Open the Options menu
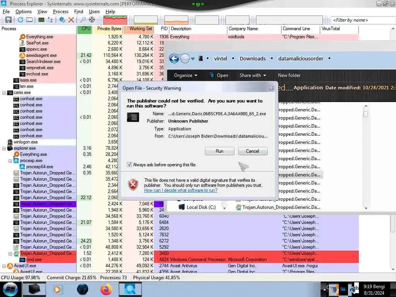The image size is (396, 297). (24, 12)
